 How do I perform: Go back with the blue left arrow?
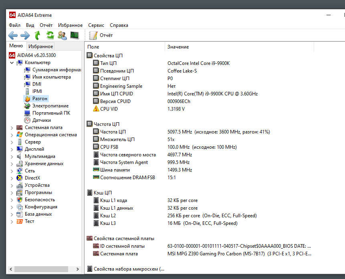13,35
